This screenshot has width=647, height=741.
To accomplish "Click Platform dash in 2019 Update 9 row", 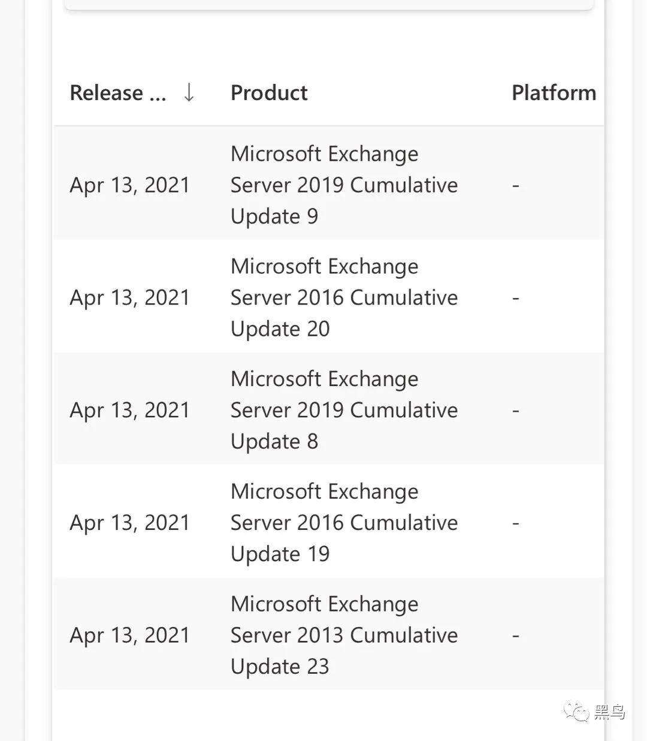I will [515, 186].
